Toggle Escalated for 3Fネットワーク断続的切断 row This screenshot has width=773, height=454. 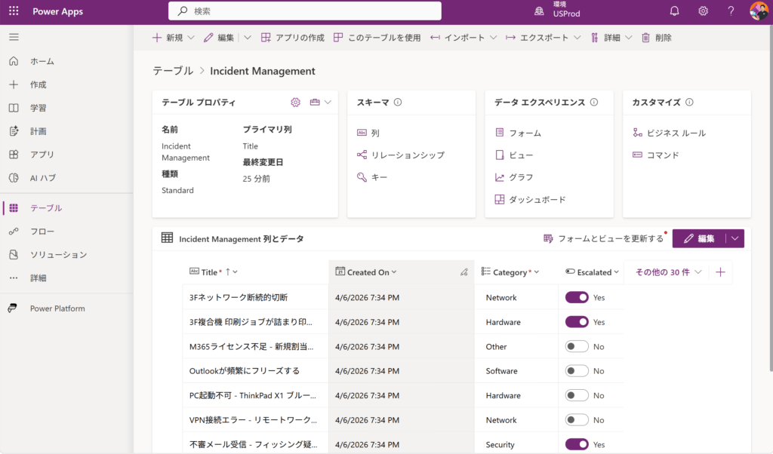[577, 298]
